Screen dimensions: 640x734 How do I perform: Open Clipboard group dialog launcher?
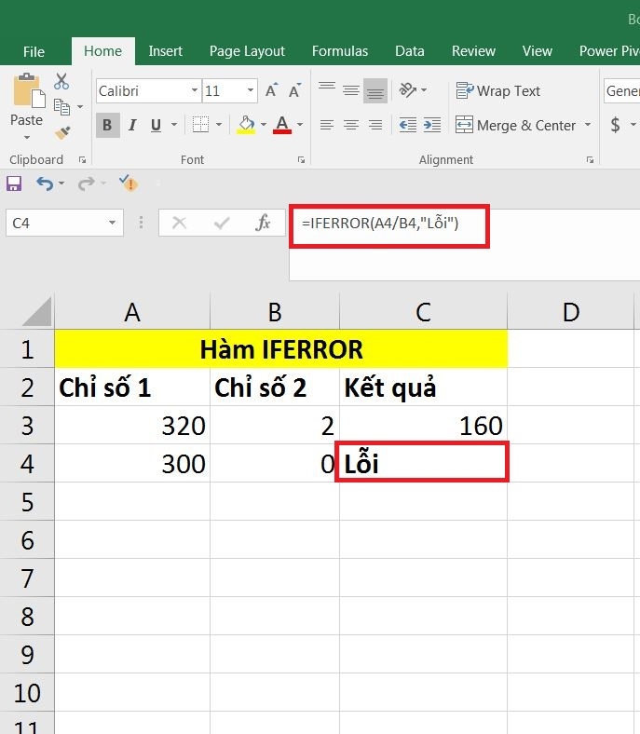pyautogui.click(x=83, y=160)
